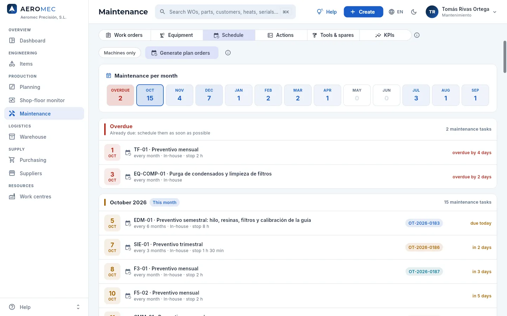The image size is (507, 316).
Task: Switch to the Work orders tab
Action: coord(125,35)
